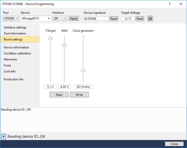
Task: Open Oscillator calibration page
Action: [x=20, y=53]
